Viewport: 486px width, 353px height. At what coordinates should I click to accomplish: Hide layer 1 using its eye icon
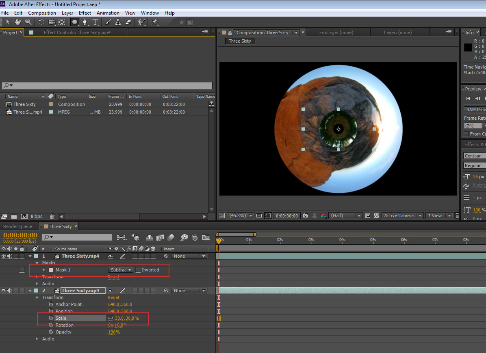[4, 256]
